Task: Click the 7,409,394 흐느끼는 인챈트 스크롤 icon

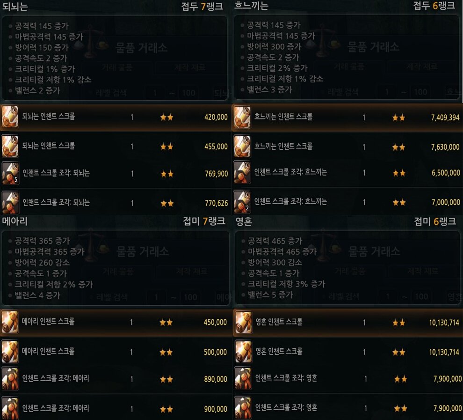Action: (242, 117)
